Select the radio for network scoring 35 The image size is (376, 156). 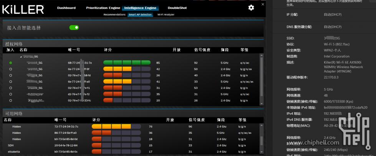tap(10, 94)
